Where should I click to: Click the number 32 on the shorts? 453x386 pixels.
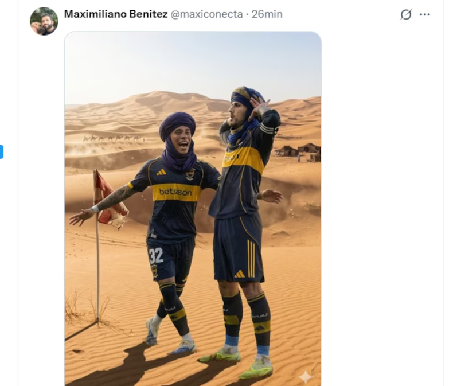pyautogui.click(x=156, y=255)
